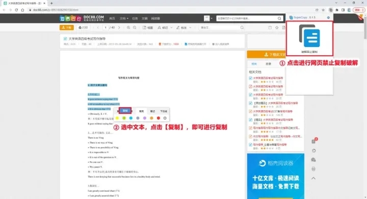Screen dimensions: 367x199
Task: Click the calendar-like icon in document toolbar
Action: [270, 28]
